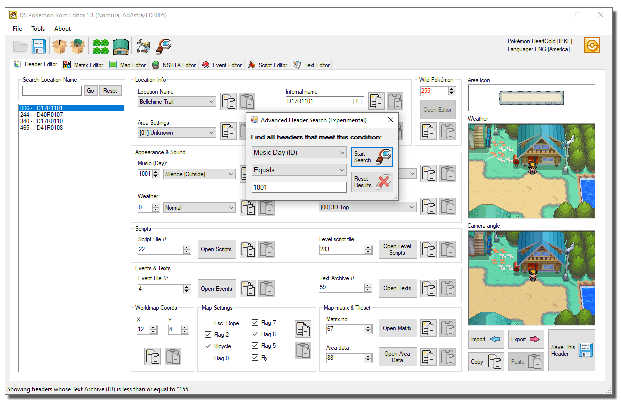This screenshot has width=621, height=402.
Task: Expand the Silence [Outside] music dropdown
Action: 200,174
